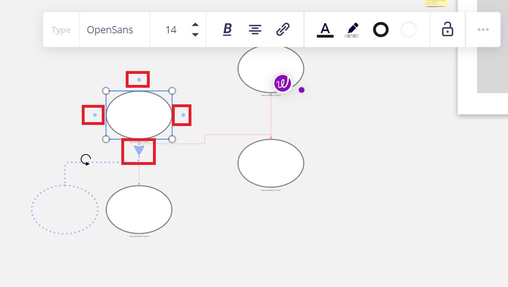Decrease font size with down arrow
This screenshot has height=287, width=508.
point(195,34)
